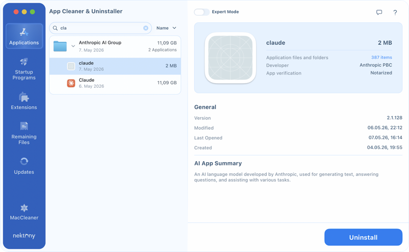Clear the search field text
Viewport: 409px width, 252px height.
[x=146, y=28]
